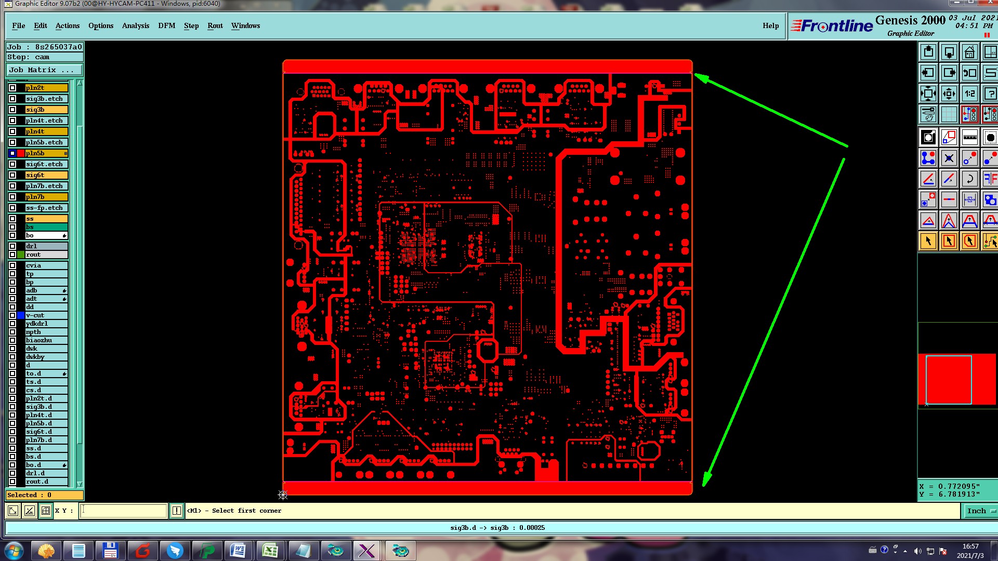Image resolution: width=998 pixels, height=561 pixels.
Task: Select the ruler measure tool
Action: [969, 138]
